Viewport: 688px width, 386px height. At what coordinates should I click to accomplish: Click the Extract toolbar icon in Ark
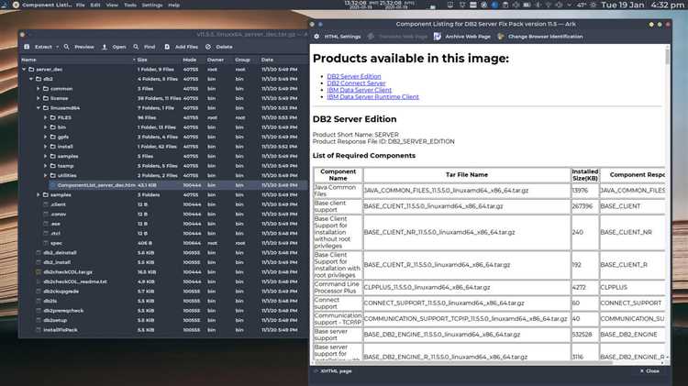point(25,46)
